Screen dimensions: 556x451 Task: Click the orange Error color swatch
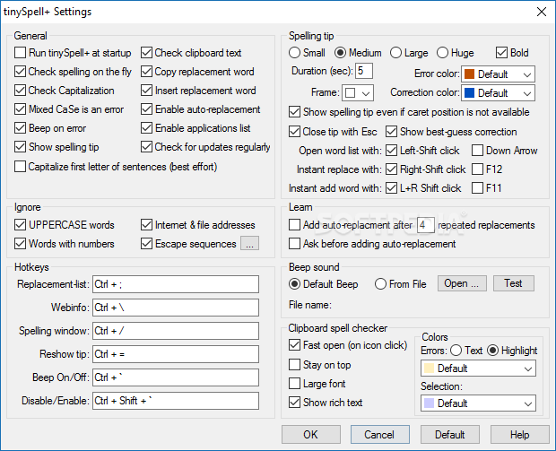(470, 74)
